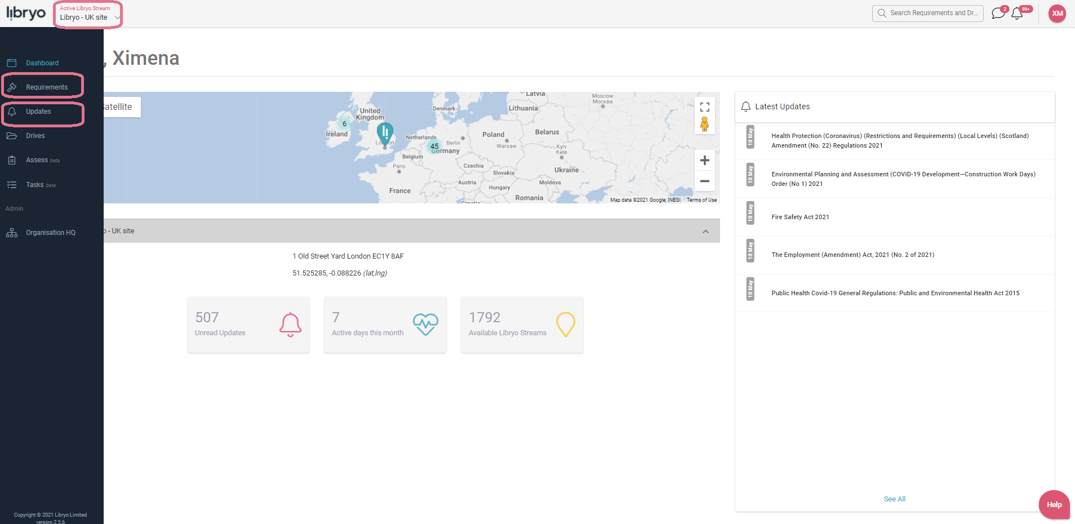Open the notifications bell with 99+ badge
This screenshot has height=524, width=1075.
(x=1018, y=13)
